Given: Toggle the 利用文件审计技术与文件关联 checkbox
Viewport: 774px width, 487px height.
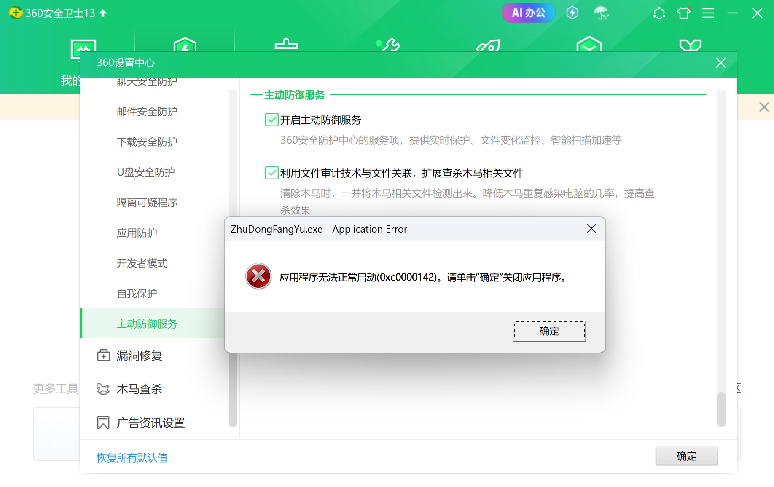Looking at the screenshot, I should pos(271,173).
